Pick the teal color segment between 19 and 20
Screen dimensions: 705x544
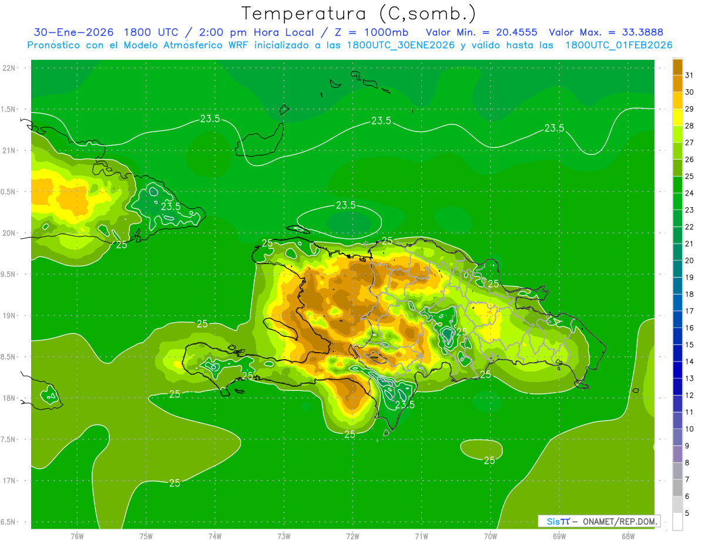coord(677,269)
